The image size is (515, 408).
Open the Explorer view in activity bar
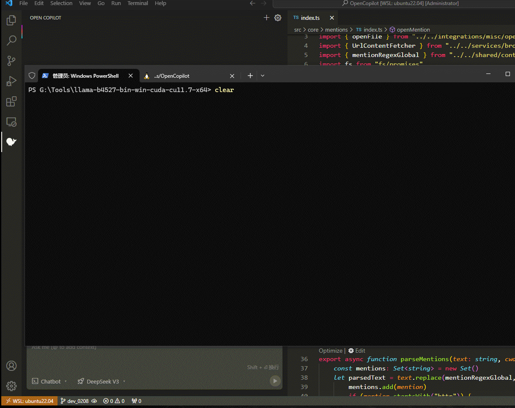coord(11,20)
